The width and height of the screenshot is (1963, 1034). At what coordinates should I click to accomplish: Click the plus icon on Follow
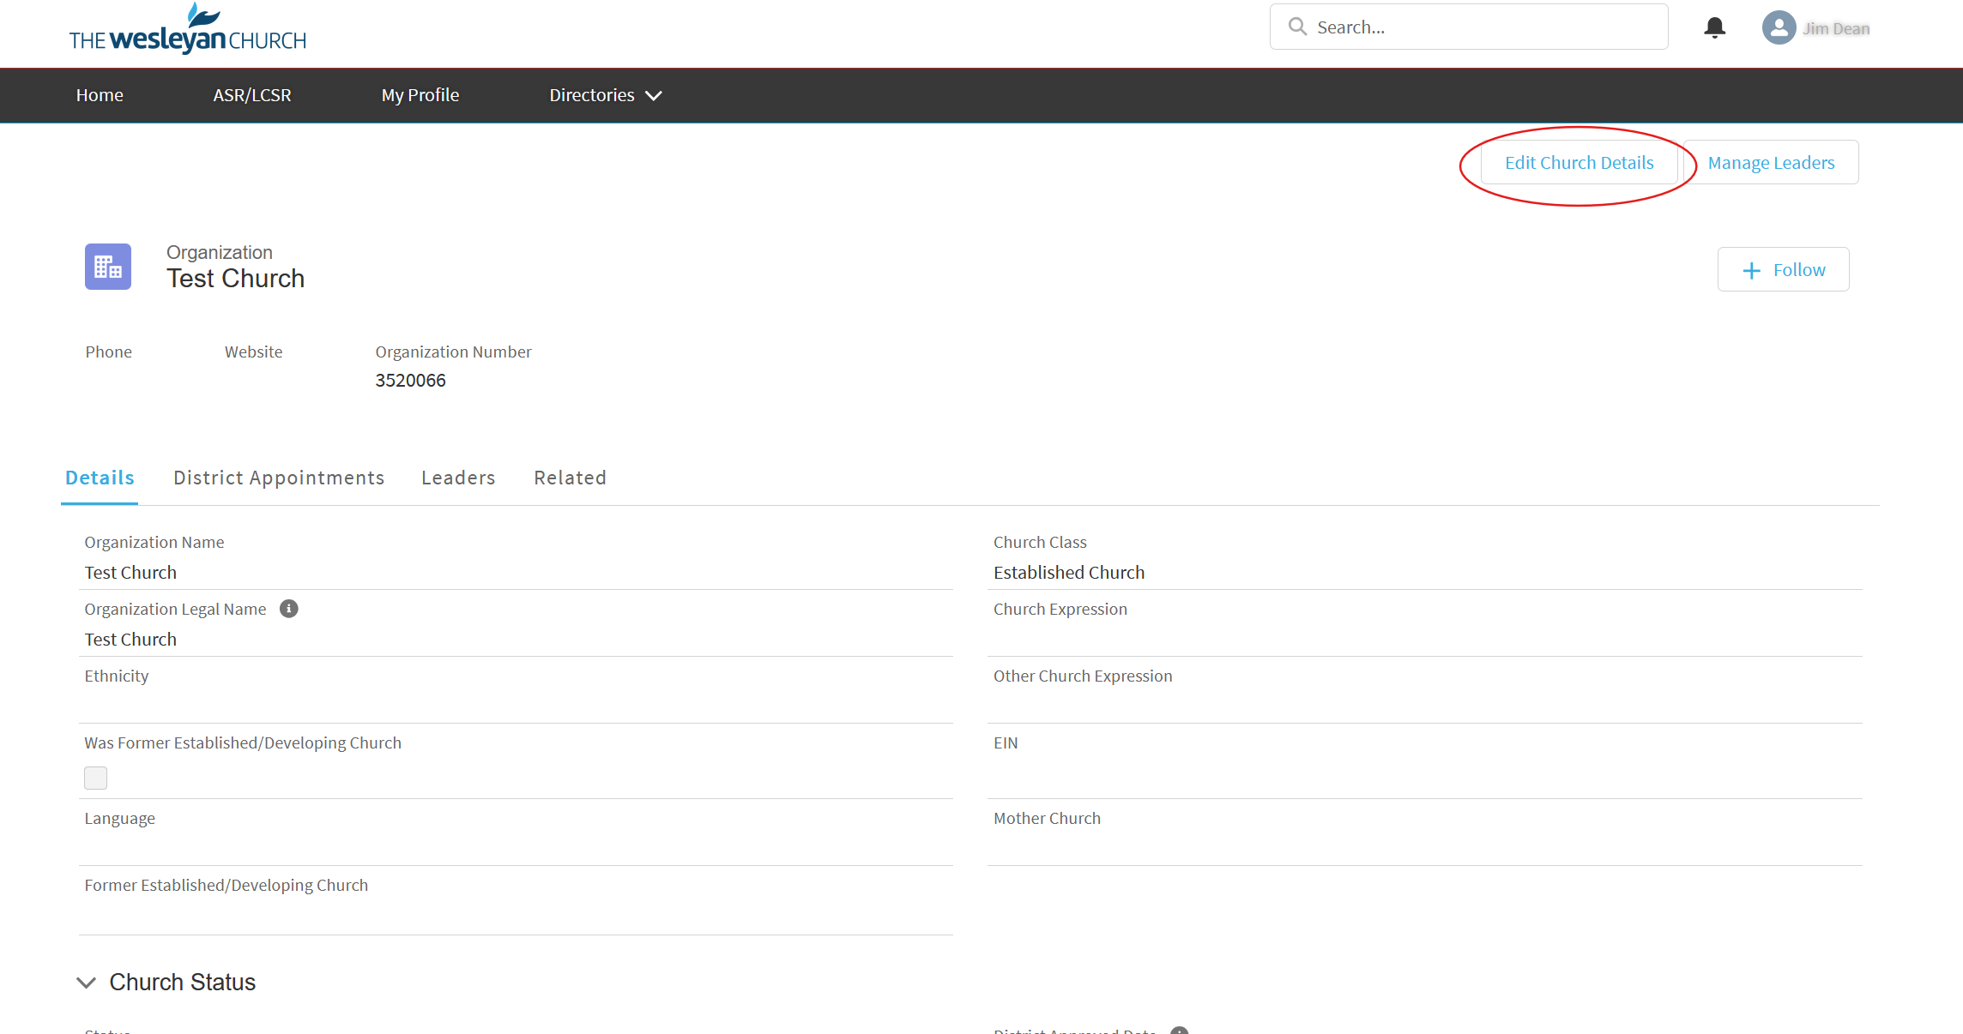1751,271
